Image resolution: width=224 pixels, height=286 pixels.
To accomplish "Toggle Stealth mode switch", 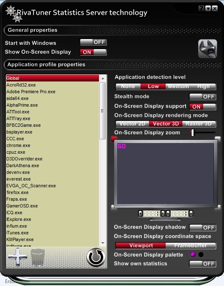I will (203, 97).
